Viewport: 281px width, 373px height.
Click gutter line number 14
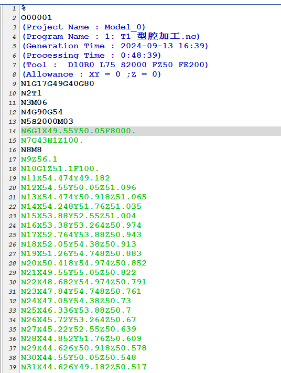pyautogui.click(x=13, y=131)
